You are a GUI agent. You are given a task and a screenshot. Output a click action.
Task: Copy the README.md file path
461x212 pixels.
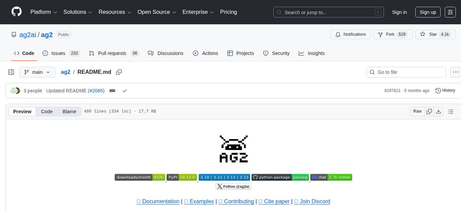click(x=119, y=72)
